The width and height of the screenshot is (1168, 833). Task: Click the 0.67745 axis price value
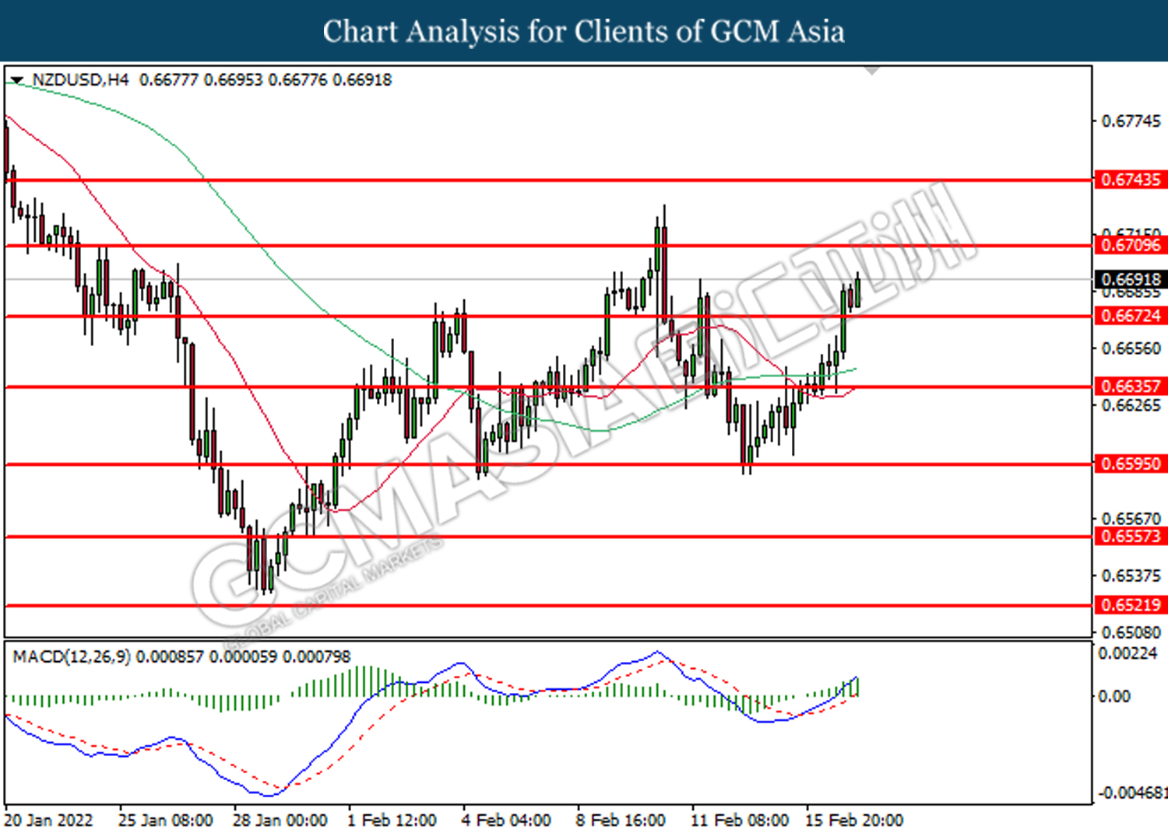point(1131,121)
